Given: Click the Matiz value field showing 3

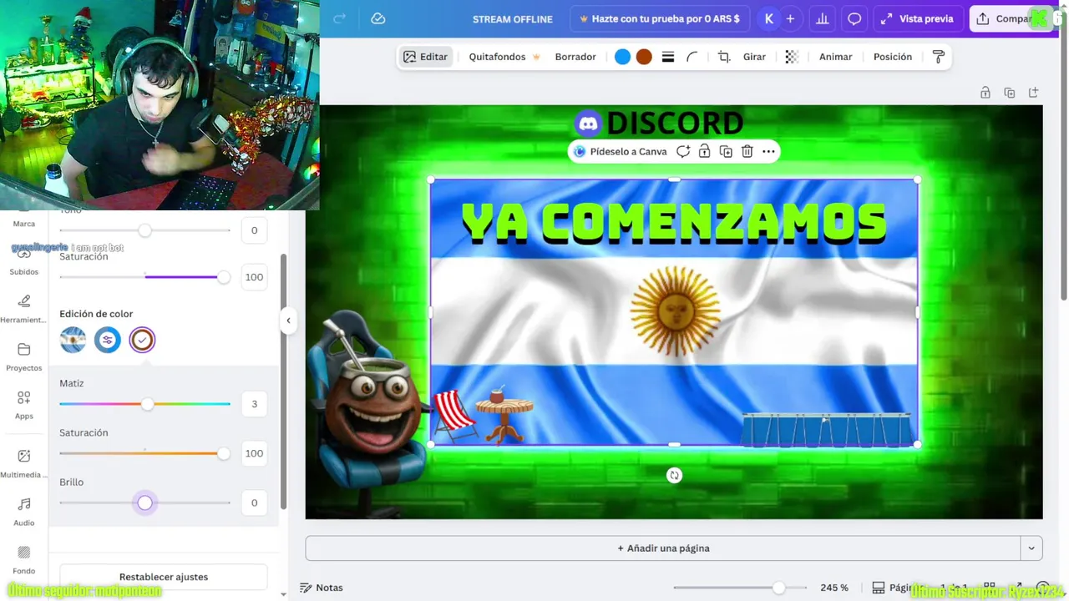Looking at the screenshot, I should click(x=254, y=404).
